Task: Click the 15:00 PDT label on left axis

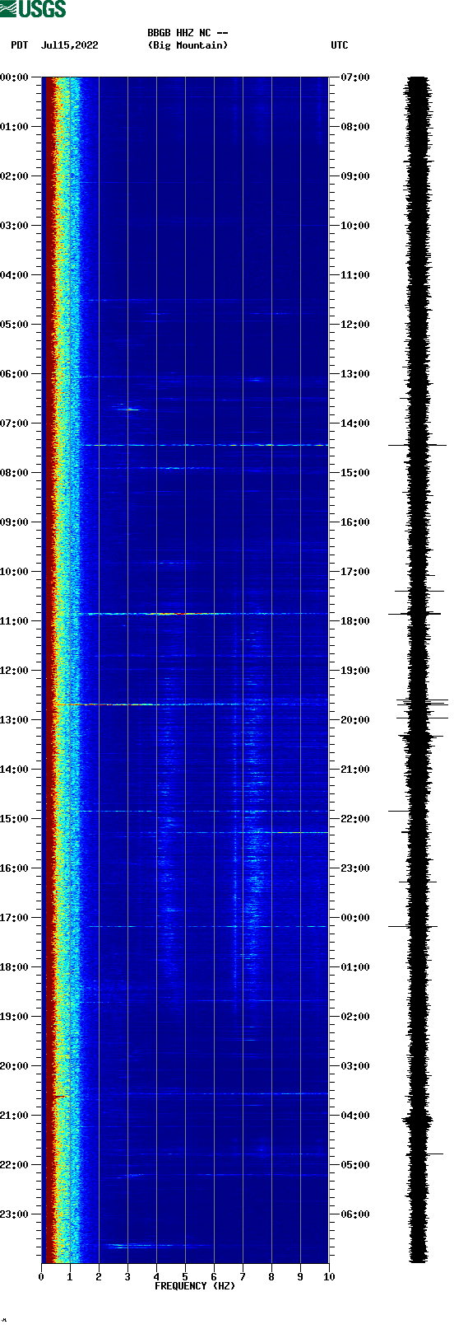Action: 15,819
